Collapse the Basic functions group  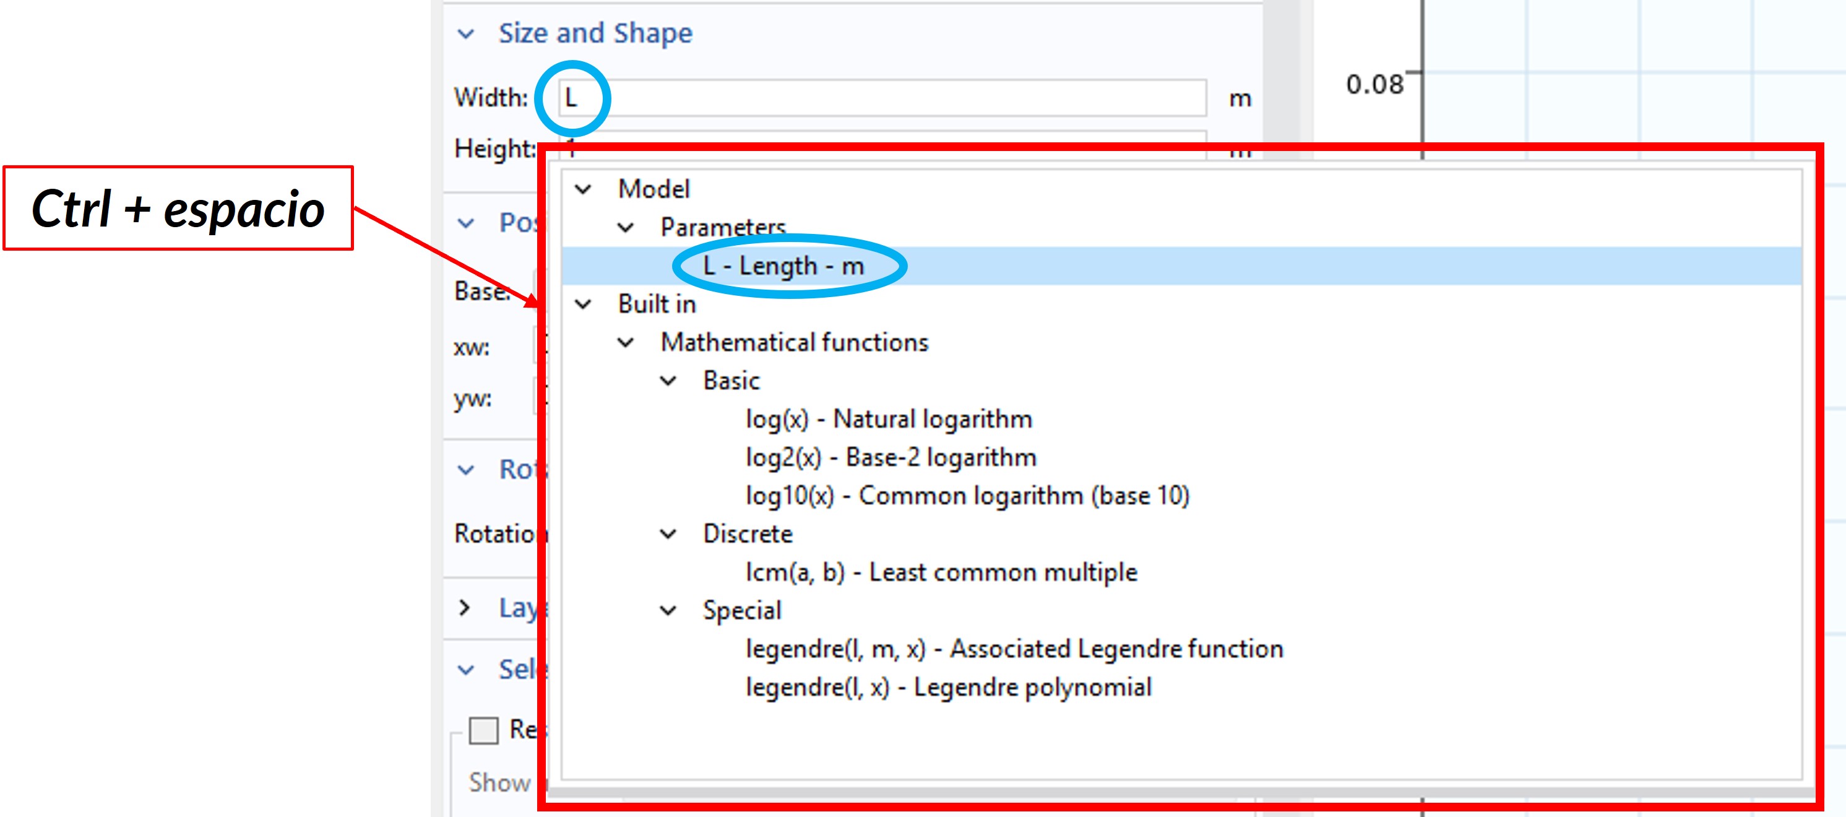(668, 381)
